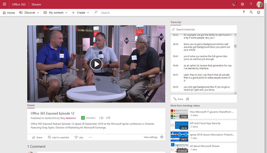
Task: Open the Office 365 app launcher grid
Action: pos(5,4)
